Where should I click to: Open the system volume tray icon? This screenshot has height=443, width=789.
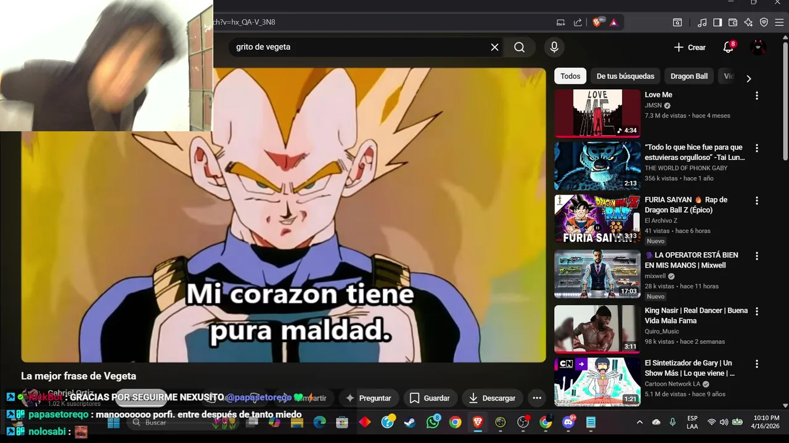coord(724,422)
